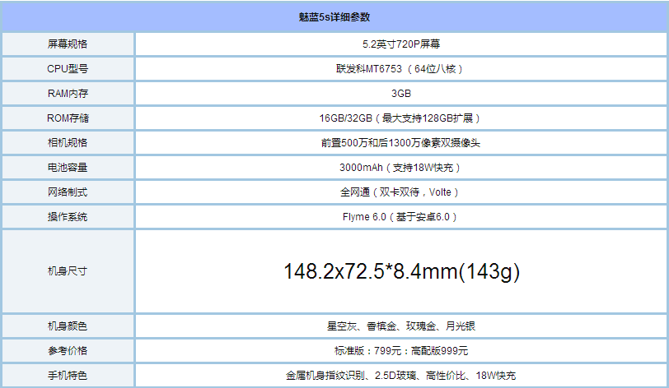669x388 pixels.
Task: Select the CPU型号 label cell
Action: (x=68, y=68)
